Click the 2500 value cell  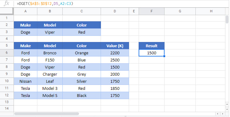point(115,60)
